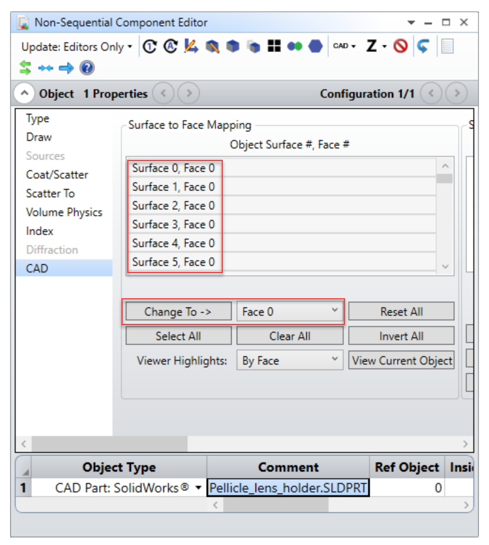Click the Reset All button
489x545 pixels.
click(401, 312)
